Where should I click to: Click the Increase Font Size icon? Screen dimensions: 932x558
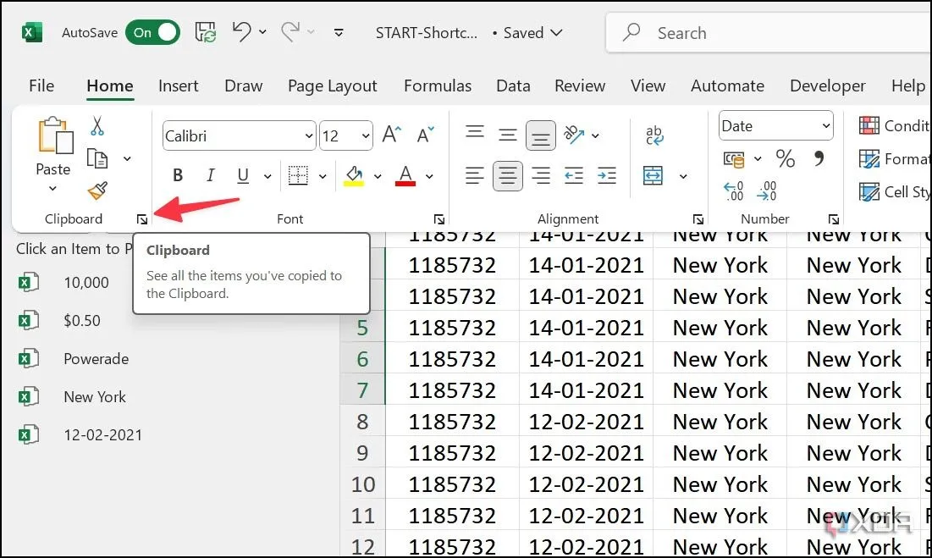[x=391, y=135]
